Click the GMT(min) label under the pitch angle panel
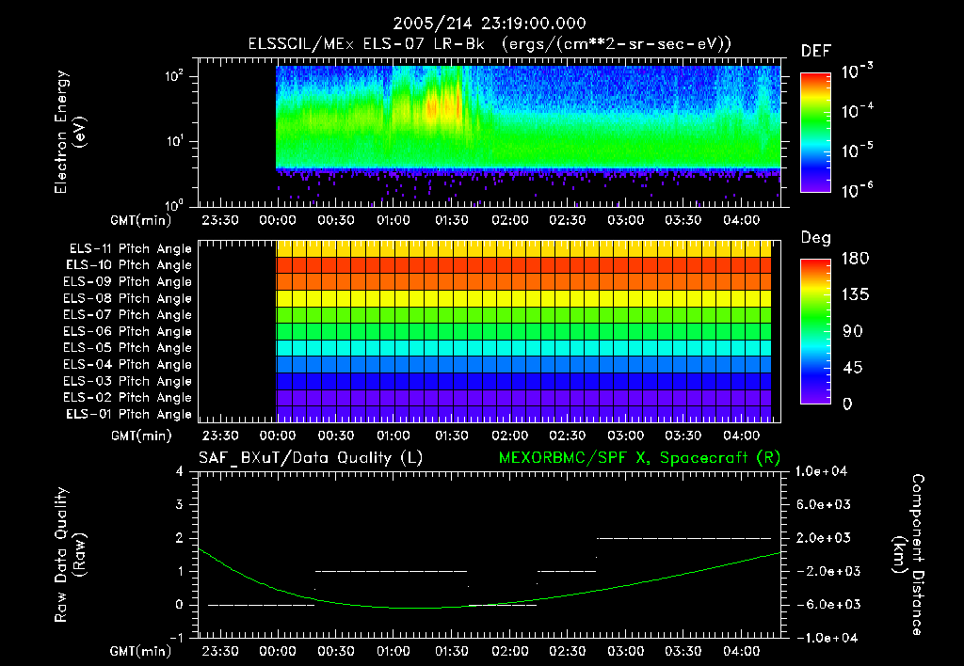 tap(141, 436)
